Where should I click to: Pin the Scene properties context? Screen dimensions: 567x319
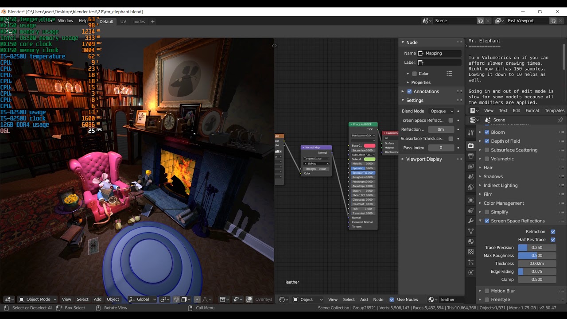click(560, 120)
